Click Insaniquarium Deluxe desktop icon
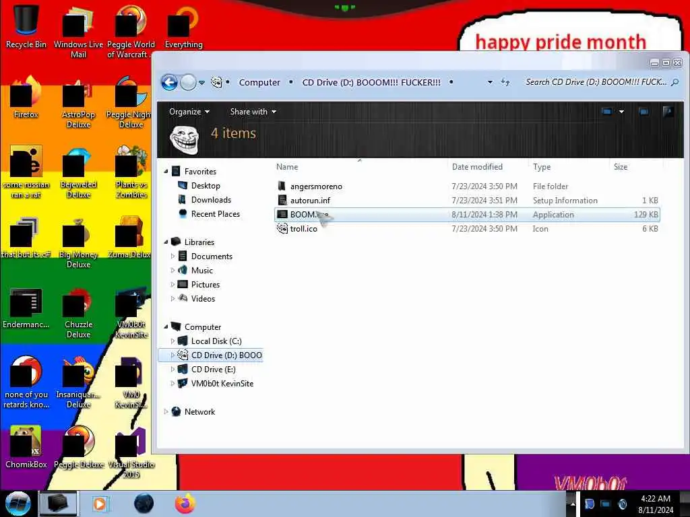The width and height of the screenshot is (690, 517). (x=78, y=382)
